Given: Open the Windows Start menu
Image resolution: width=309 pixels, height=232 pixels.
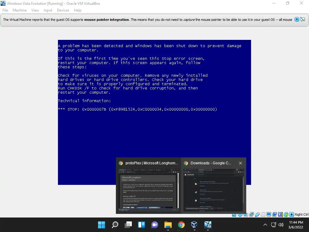Looking at the screenshot, I should pyautogui.click(x=101, y=225).
